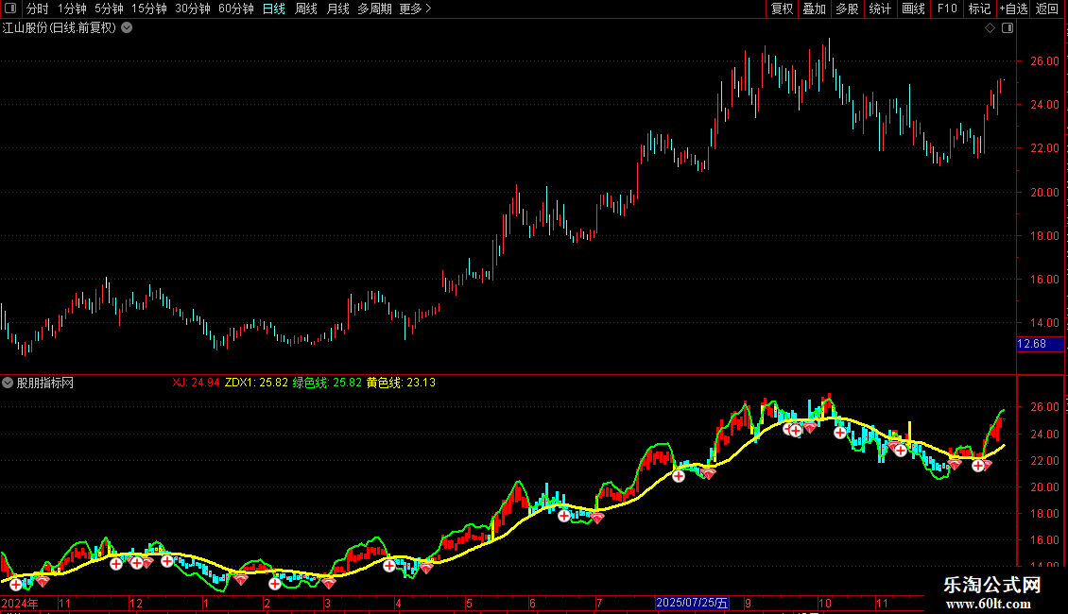Click the 标记 mark button
1068x614 pixels.
pyautogui.click(x=979, y=9)
